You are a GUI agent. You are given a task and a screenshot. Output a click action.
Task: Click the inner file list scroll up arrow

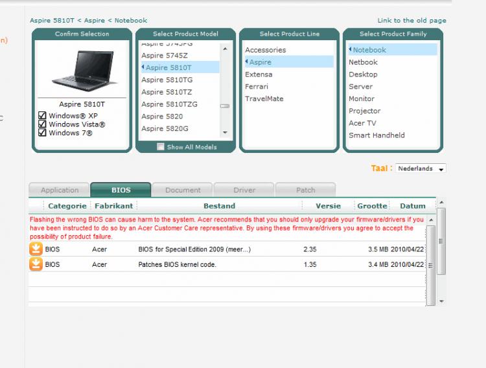[x=431, y=220]
